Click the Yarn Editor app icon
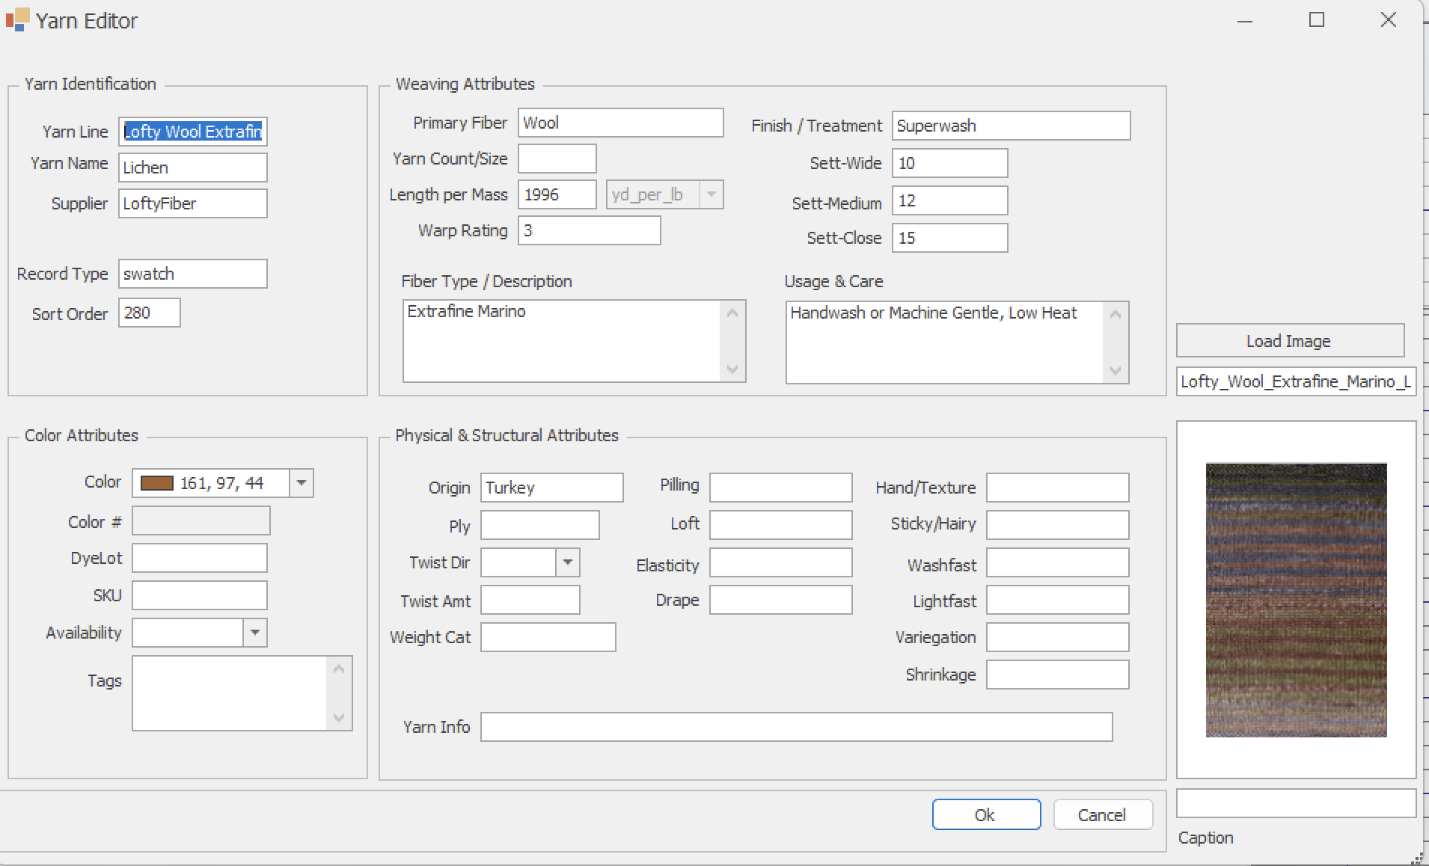The height and width of the screenshot is (866, 1429). pos(16,20)
